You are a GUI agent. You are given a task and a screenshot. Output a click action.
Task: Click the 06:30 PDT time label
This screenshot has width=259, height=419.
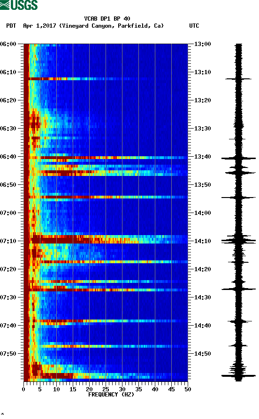coord(8,128)
